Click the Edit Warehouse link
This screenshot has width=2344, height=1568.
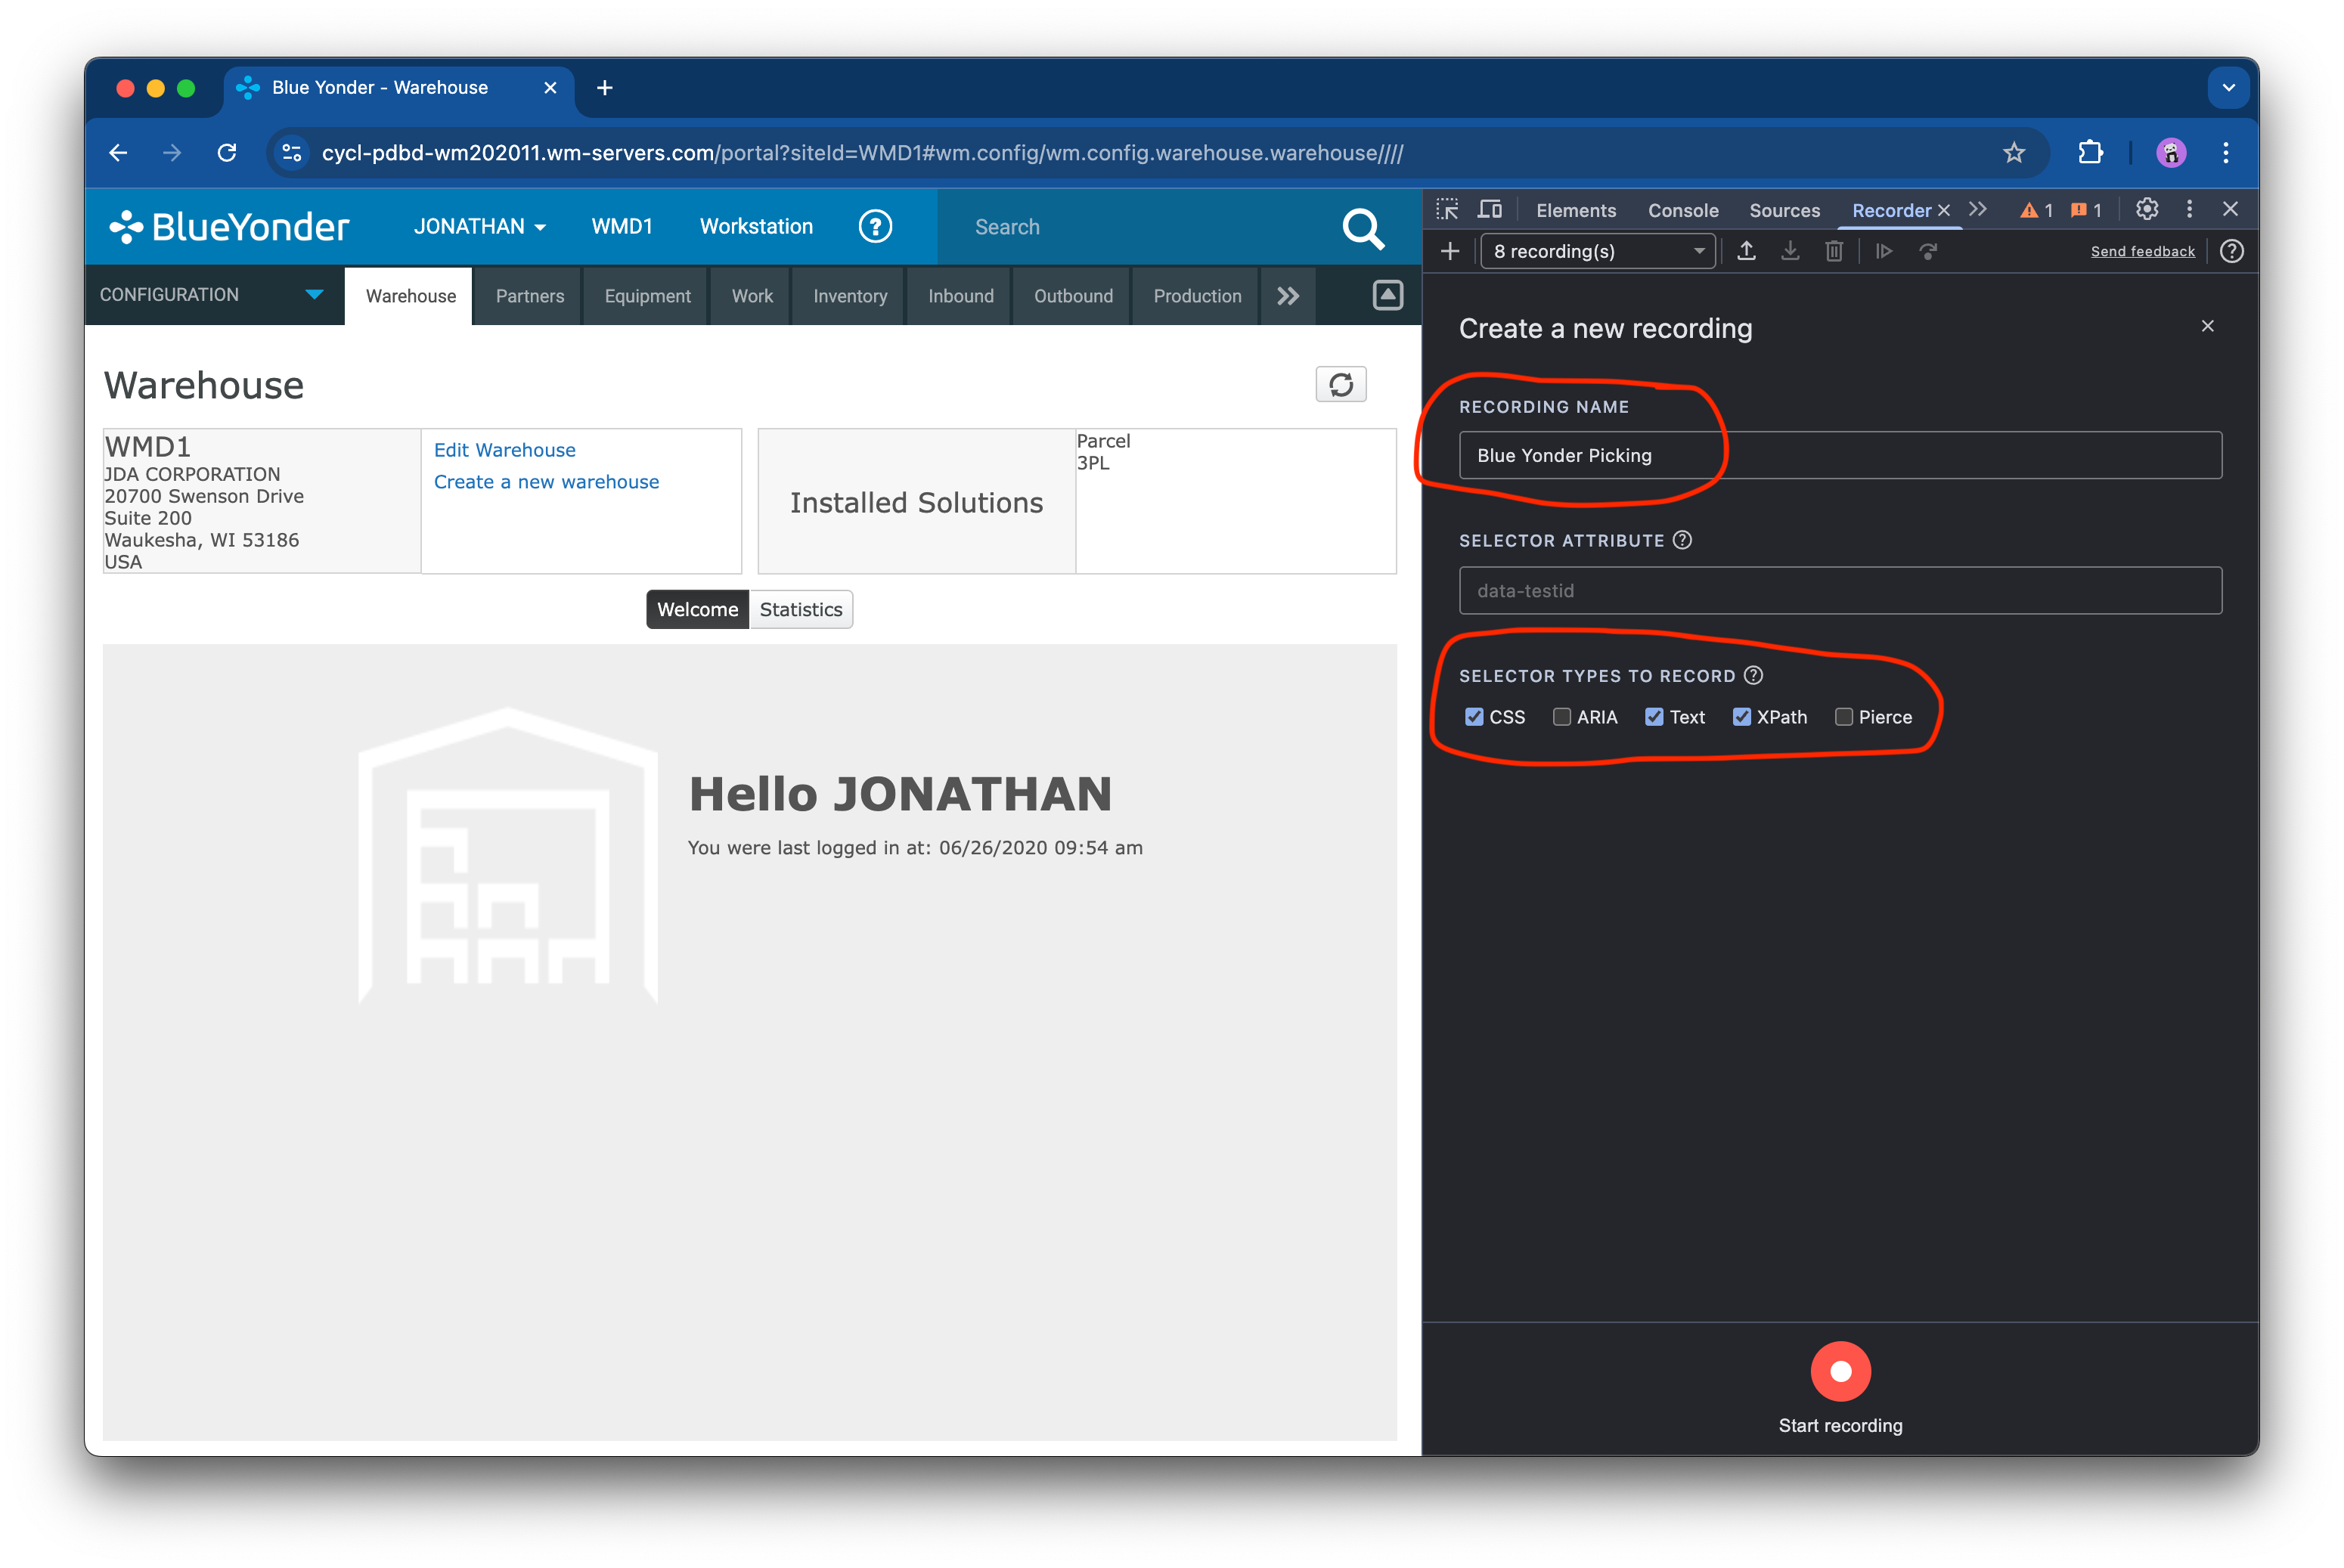point(504,450)
